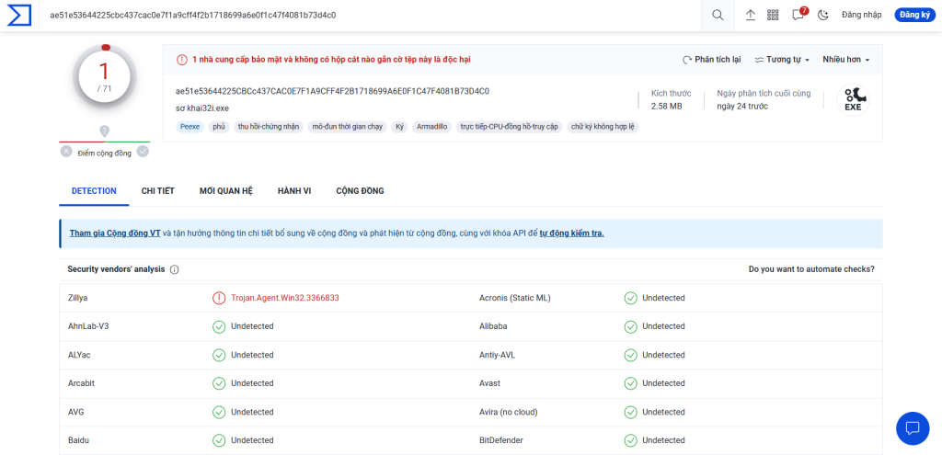
Task: Open the chat bubble floating button
Action: (913, 427)
